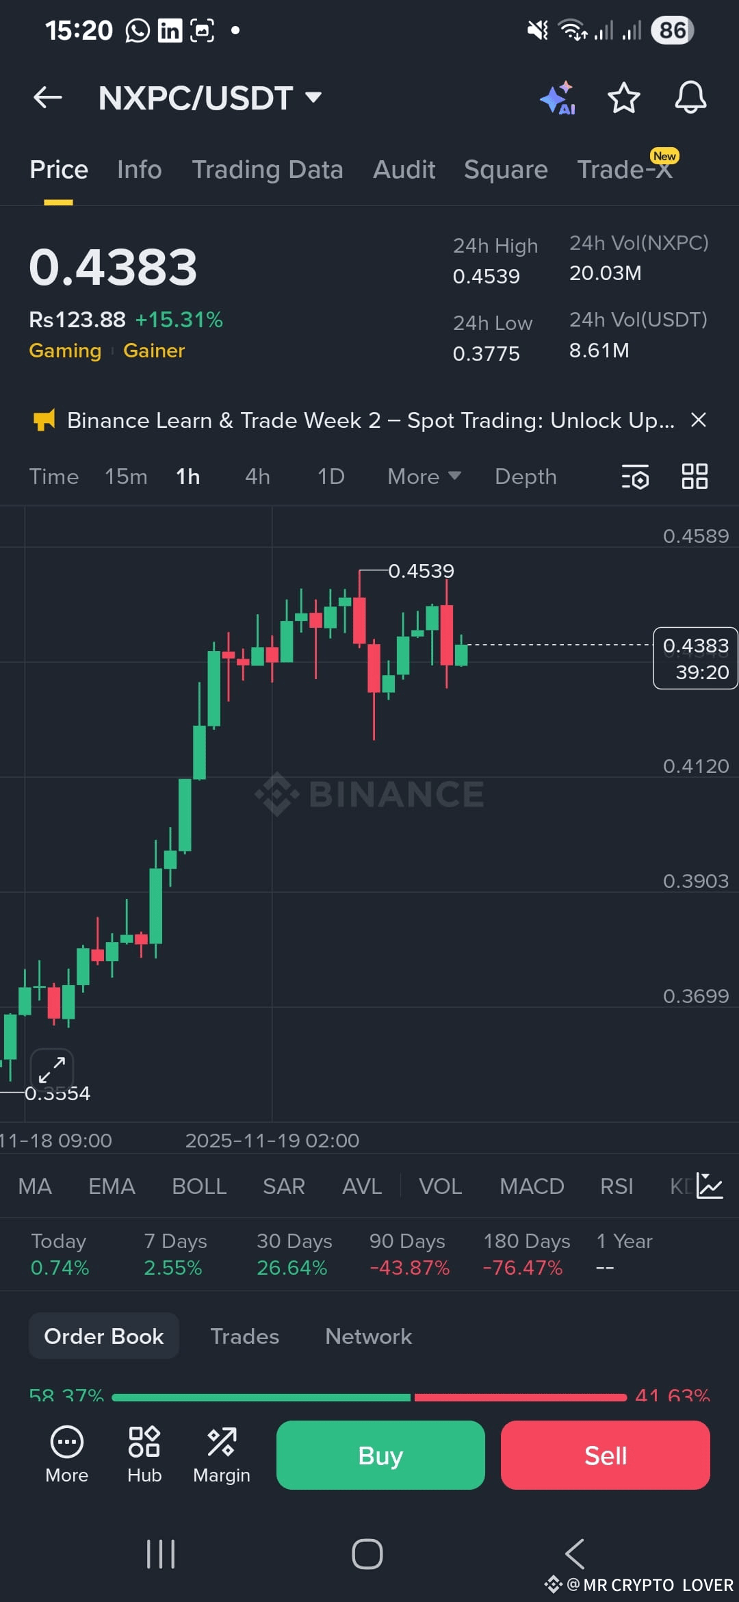Tap the 90 Days -43.87% performance value
The width and height of the screenshot is (739, 1602).
409,1268
